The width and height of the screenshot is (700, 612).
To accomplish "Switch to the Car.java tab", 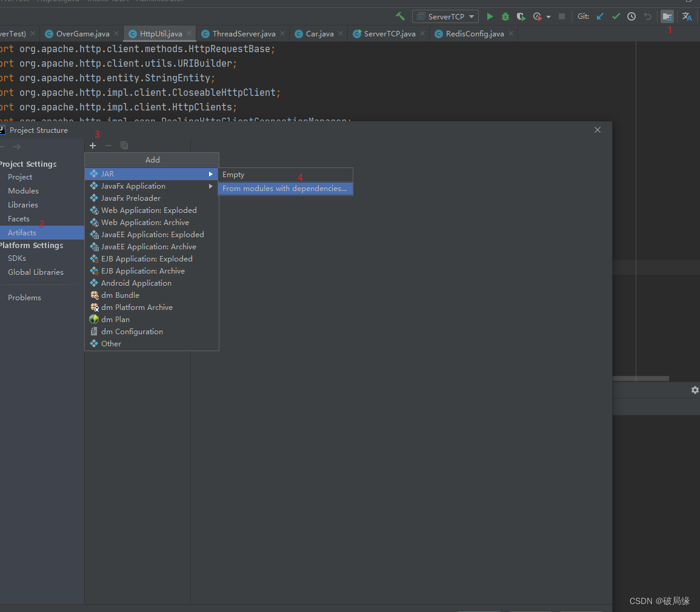I will coord(319,33).
